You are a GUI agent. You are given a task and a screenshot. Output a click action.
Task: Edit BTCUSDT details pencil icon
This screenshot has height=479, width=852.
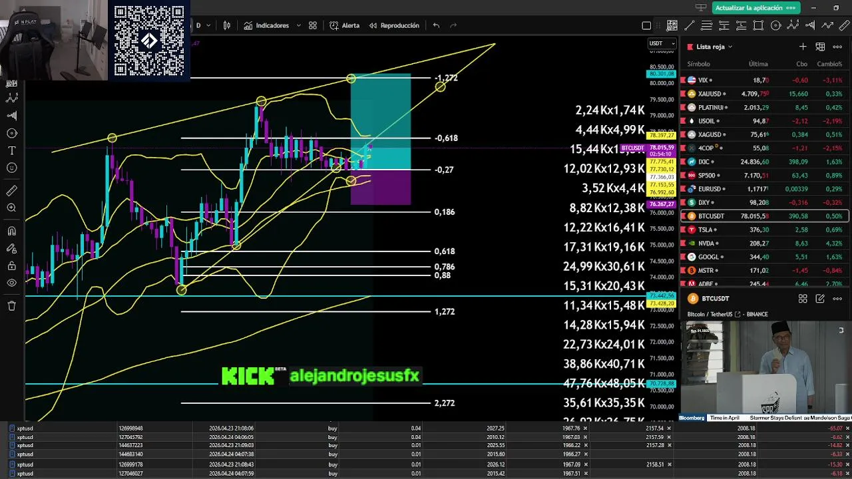(x=820, y=299)
